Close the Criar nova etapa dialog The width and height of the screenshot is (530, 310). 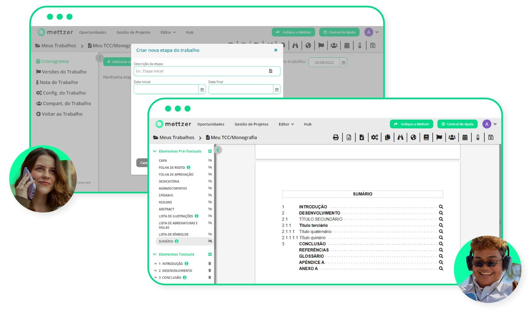point(276,50)
